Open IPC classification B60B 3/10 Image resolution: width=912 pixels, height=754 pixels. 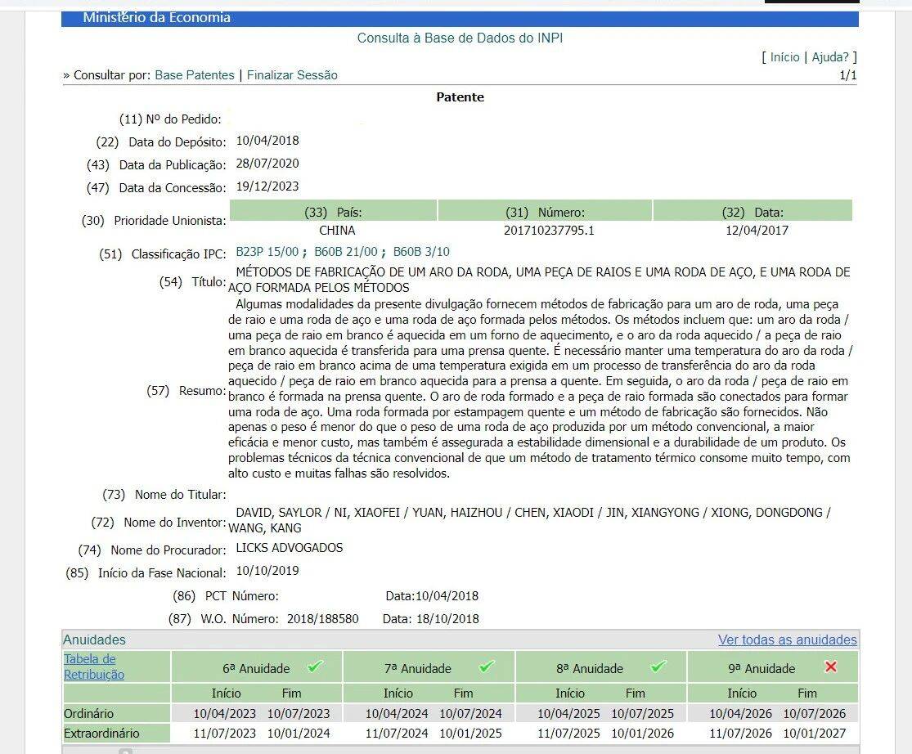(421, 252)
